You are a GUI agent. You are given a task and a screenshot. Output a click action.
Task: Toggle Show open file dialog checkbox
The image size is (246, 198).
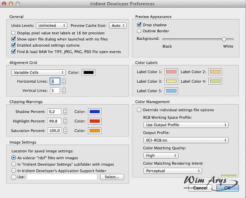click(13, 39)
